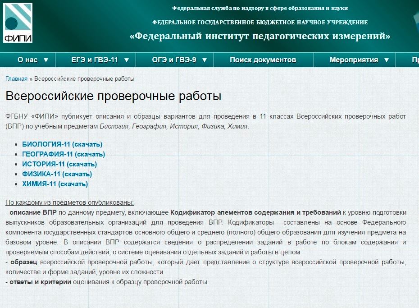Go to Главная via the breadcrumb
Screen dimensions: 419x308
click(x=16, y=79)
